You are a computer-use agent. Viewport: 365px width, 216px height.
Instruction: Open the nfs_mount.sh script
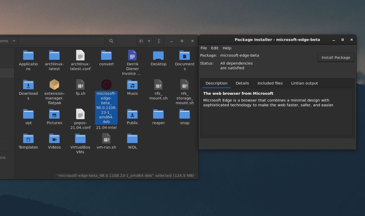click(x=158, y=85)
